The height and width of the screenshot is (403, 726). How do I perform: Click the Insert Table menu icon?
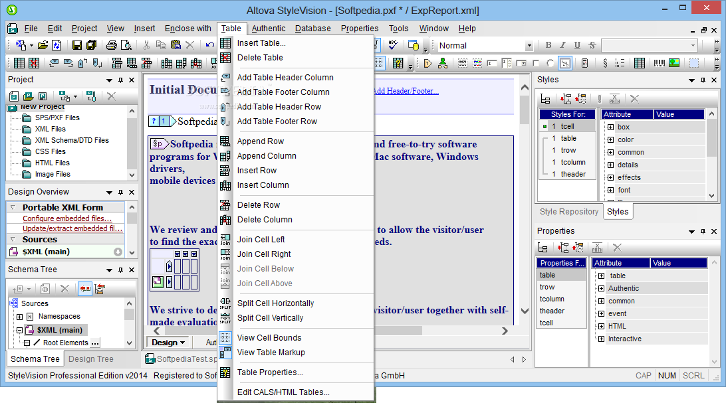tap(225, 43)
